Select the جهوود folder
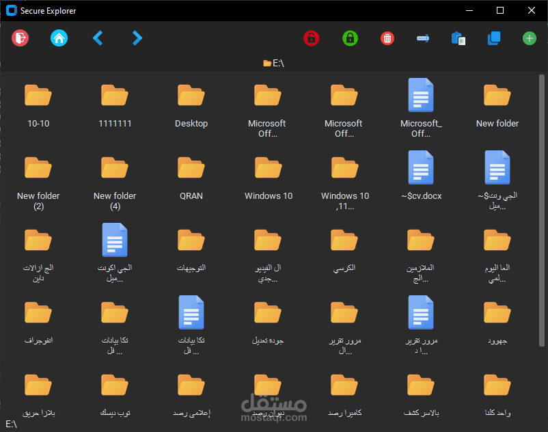The width and height of the screenshot is (548, 432). click(x=497, y=323)
